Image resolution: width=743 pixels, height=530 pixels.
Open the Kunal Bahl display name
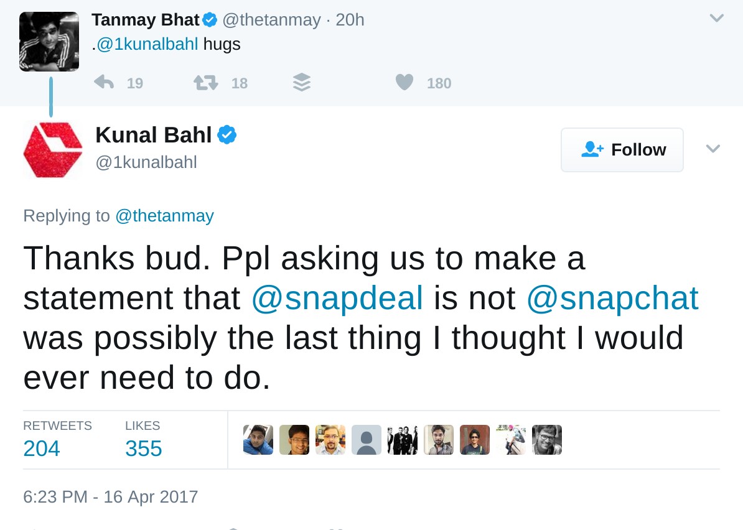tap(153, 134)
